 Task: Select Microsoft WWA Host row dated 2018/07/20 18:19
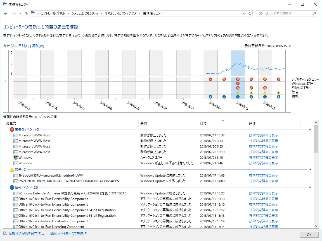click(158, 152)
